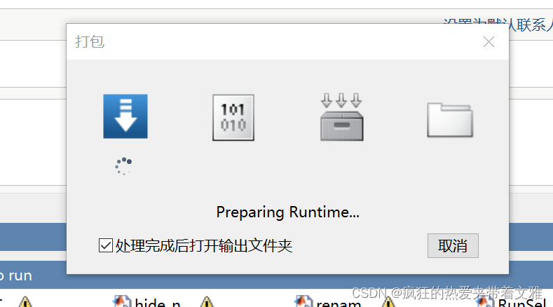Click the 处理完成后打开输出文件夹 label text
553x307 pixels.
pos(204,245)
